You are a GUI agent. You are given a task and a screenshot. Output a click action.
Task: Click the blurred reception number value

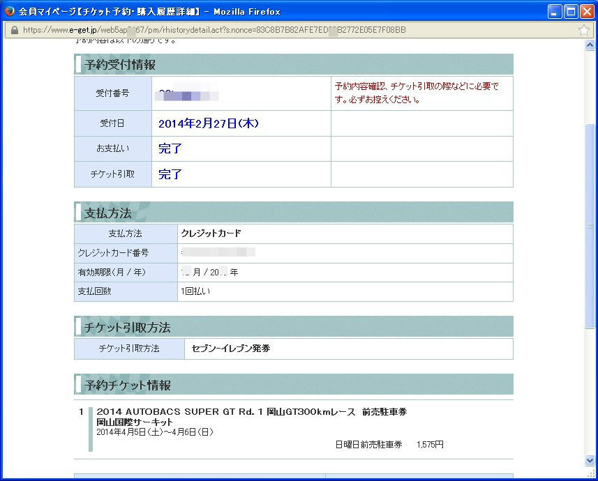(x=187, y=93)
